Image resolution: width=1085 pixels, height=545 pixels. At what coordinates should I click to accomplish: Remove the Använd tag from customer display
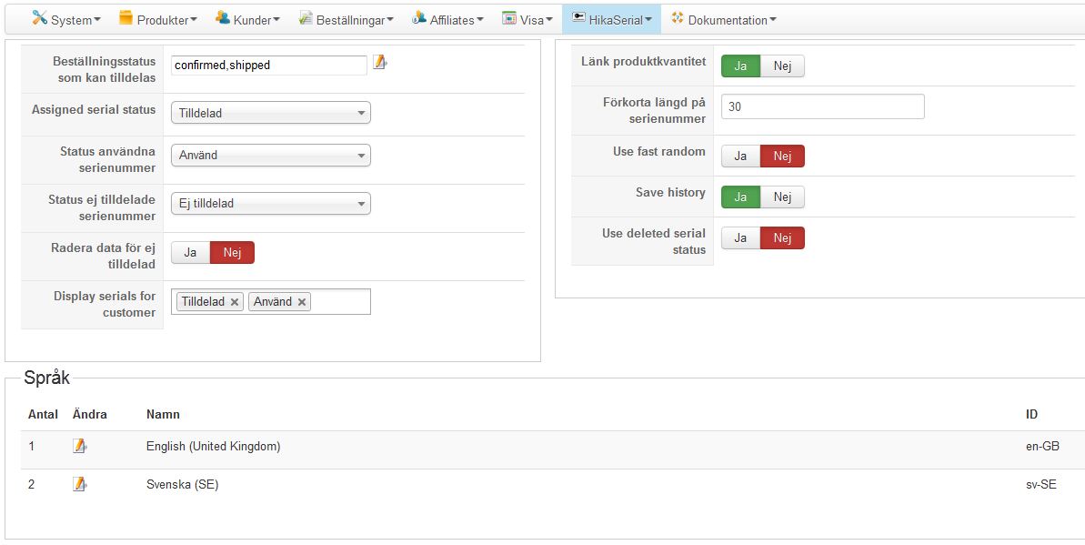[x=302, y=302]
